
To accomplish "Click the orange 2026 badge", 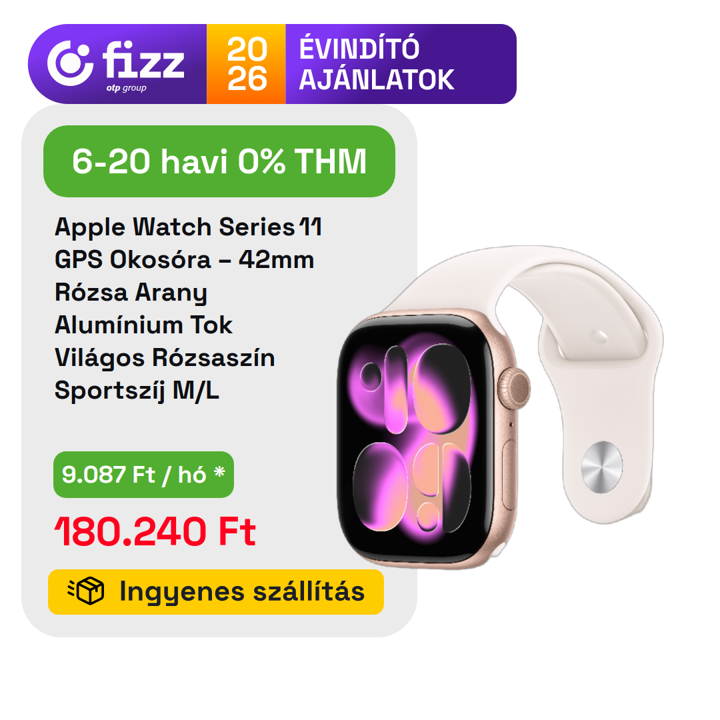I will 246,64.
